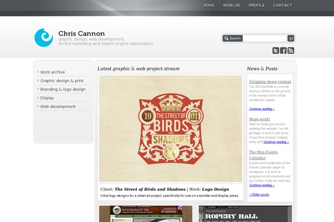Open the Home menu item

209,6
